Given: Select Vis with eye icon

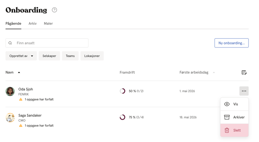Looking at the screenshot, I should pos(234,104).
